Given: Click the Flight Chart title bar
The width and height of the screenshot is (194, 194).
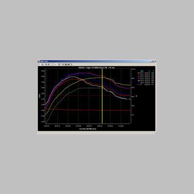Looking at the screenshot, I should coord(97,61).
